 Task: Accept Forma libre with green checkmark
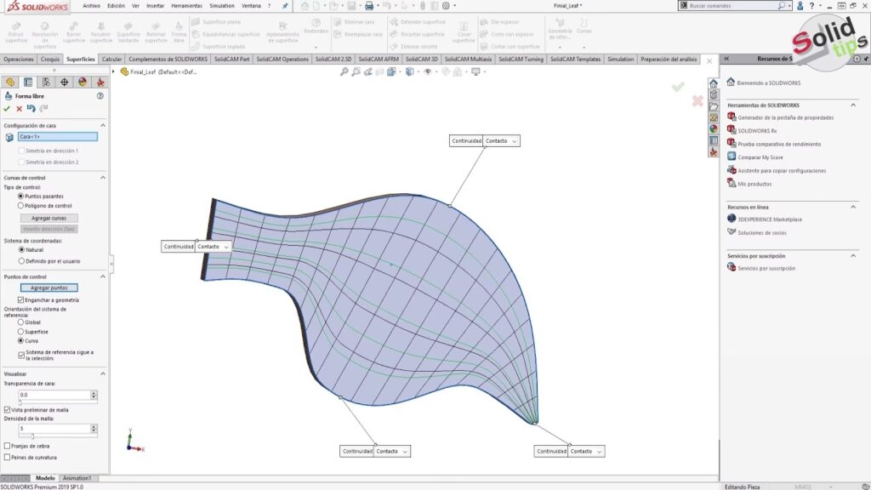[x=7, y=109]
